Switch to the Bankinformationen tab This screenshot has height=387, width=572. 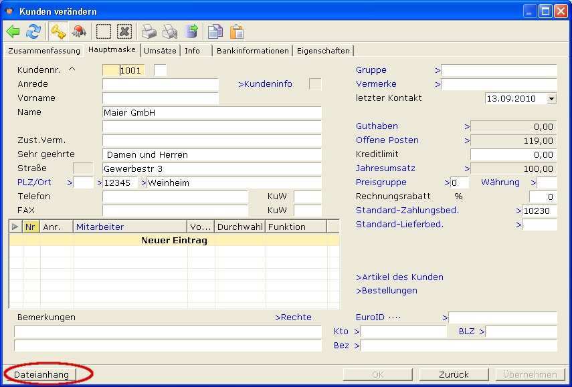[x=253, y=51]
